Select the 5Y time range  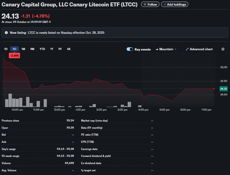pyautogui.click(x=60, y=49)
